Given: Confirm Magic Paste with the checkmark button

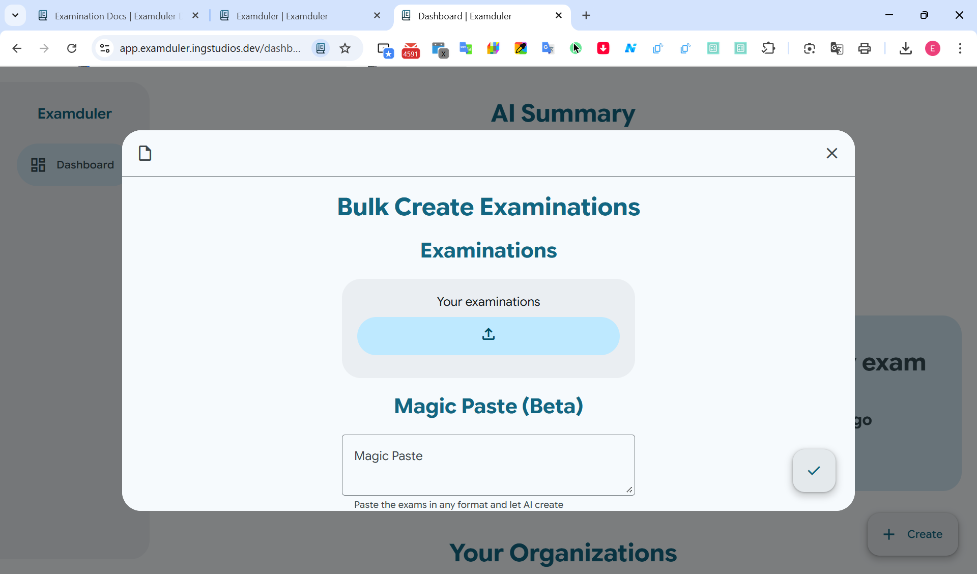Looking at the screenshot, I should coord(813,471).
